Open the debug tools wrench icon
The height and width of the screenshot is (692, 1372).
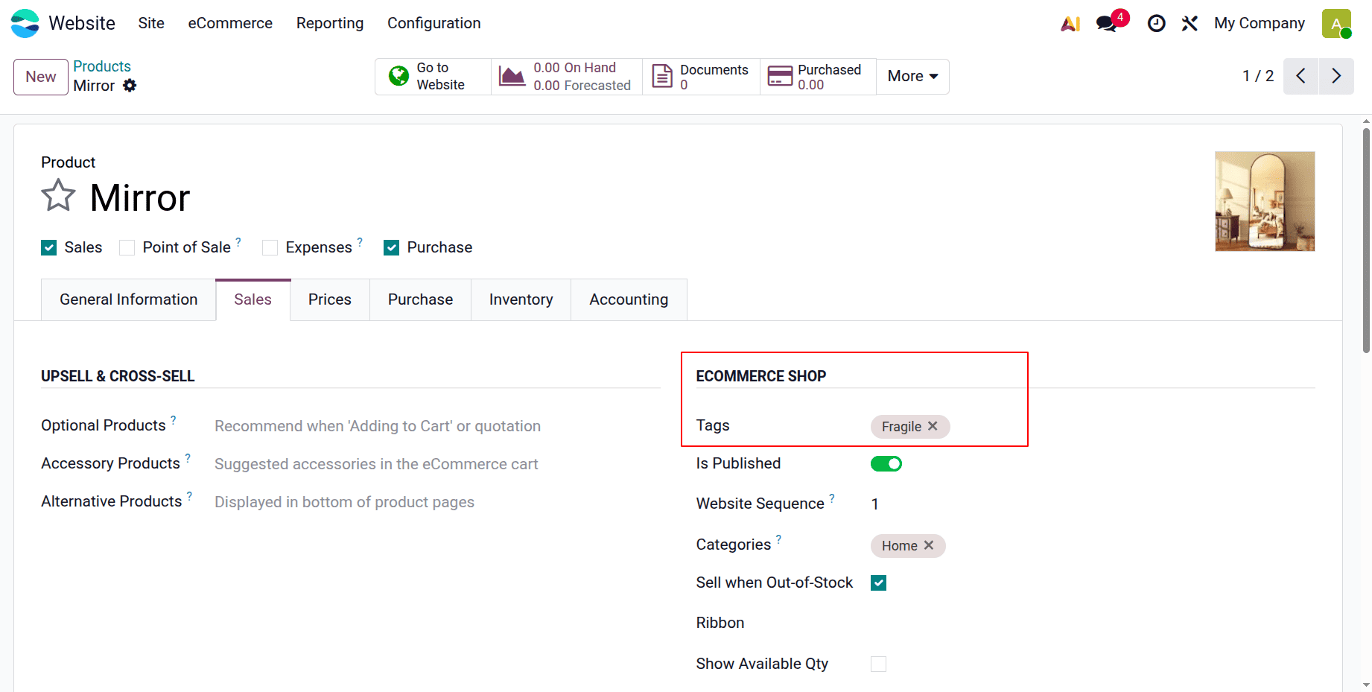1190,24
